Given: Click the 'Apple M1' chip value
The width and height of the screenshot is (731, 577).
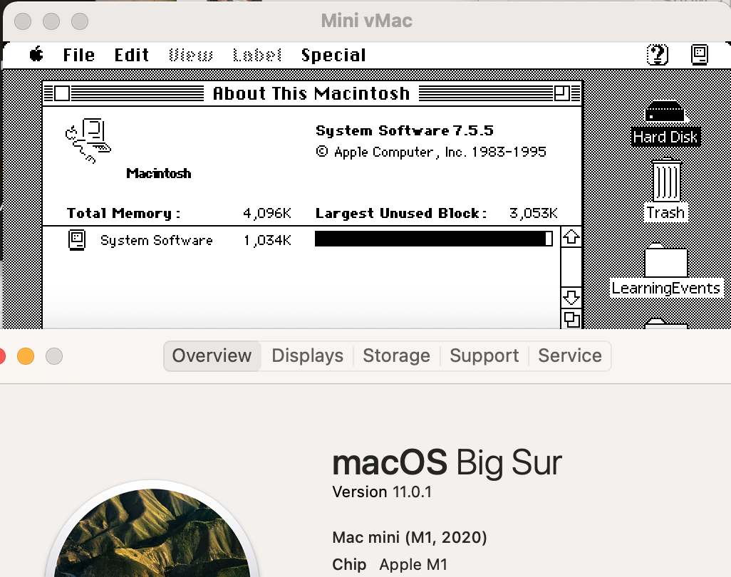Looking at the screenshot, I should (x=413, y=564).
